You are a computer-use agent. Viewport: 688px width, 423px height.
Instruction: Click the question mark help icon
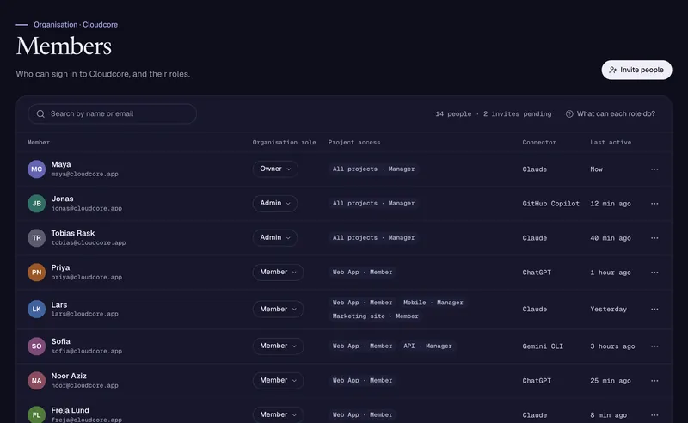pyautogui.click(x=569, y=114)
